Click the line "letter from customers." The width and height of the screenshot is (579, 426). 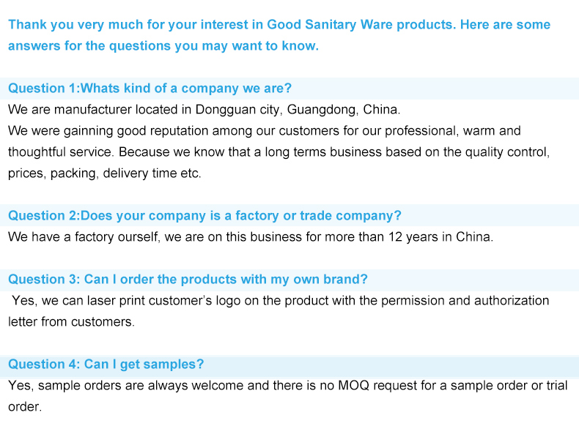(x=71, y=322)
